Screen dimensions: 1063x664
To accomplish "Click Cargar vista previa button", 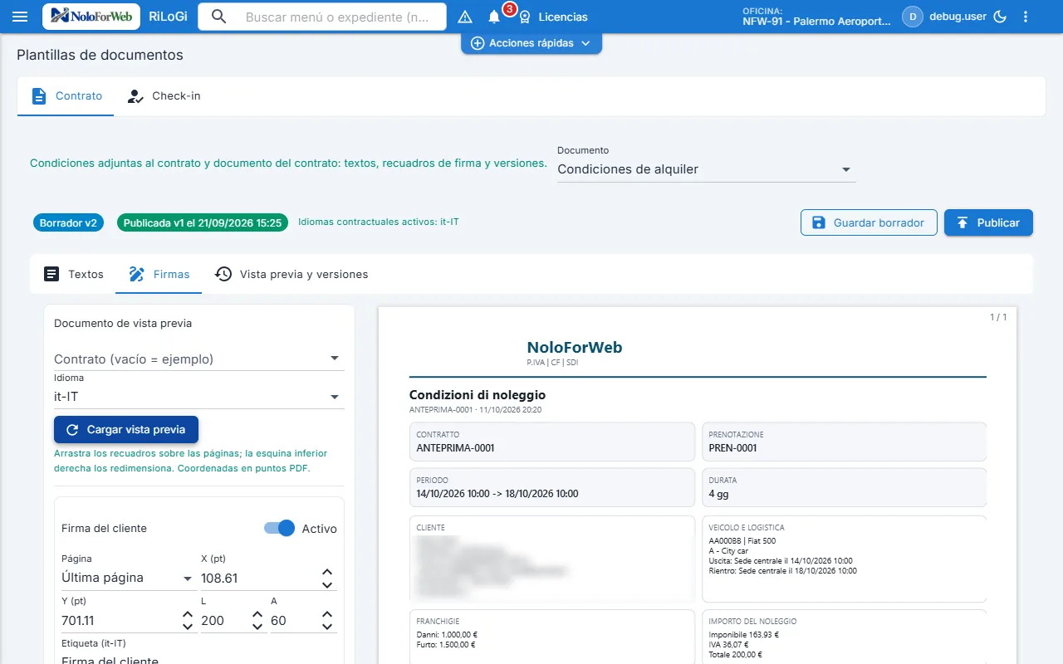I will (x=126, y=430).
